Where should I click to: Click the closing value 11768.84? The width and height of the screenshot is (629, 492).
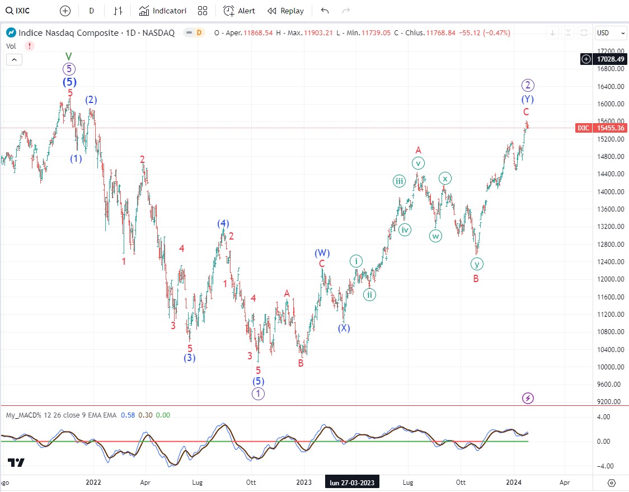coord(440,33)
